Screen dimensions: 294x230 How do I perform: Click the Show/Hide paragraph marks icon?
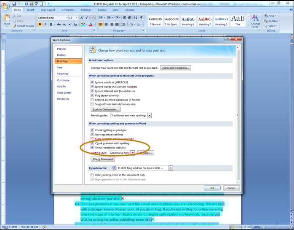(x=142, y=18)
